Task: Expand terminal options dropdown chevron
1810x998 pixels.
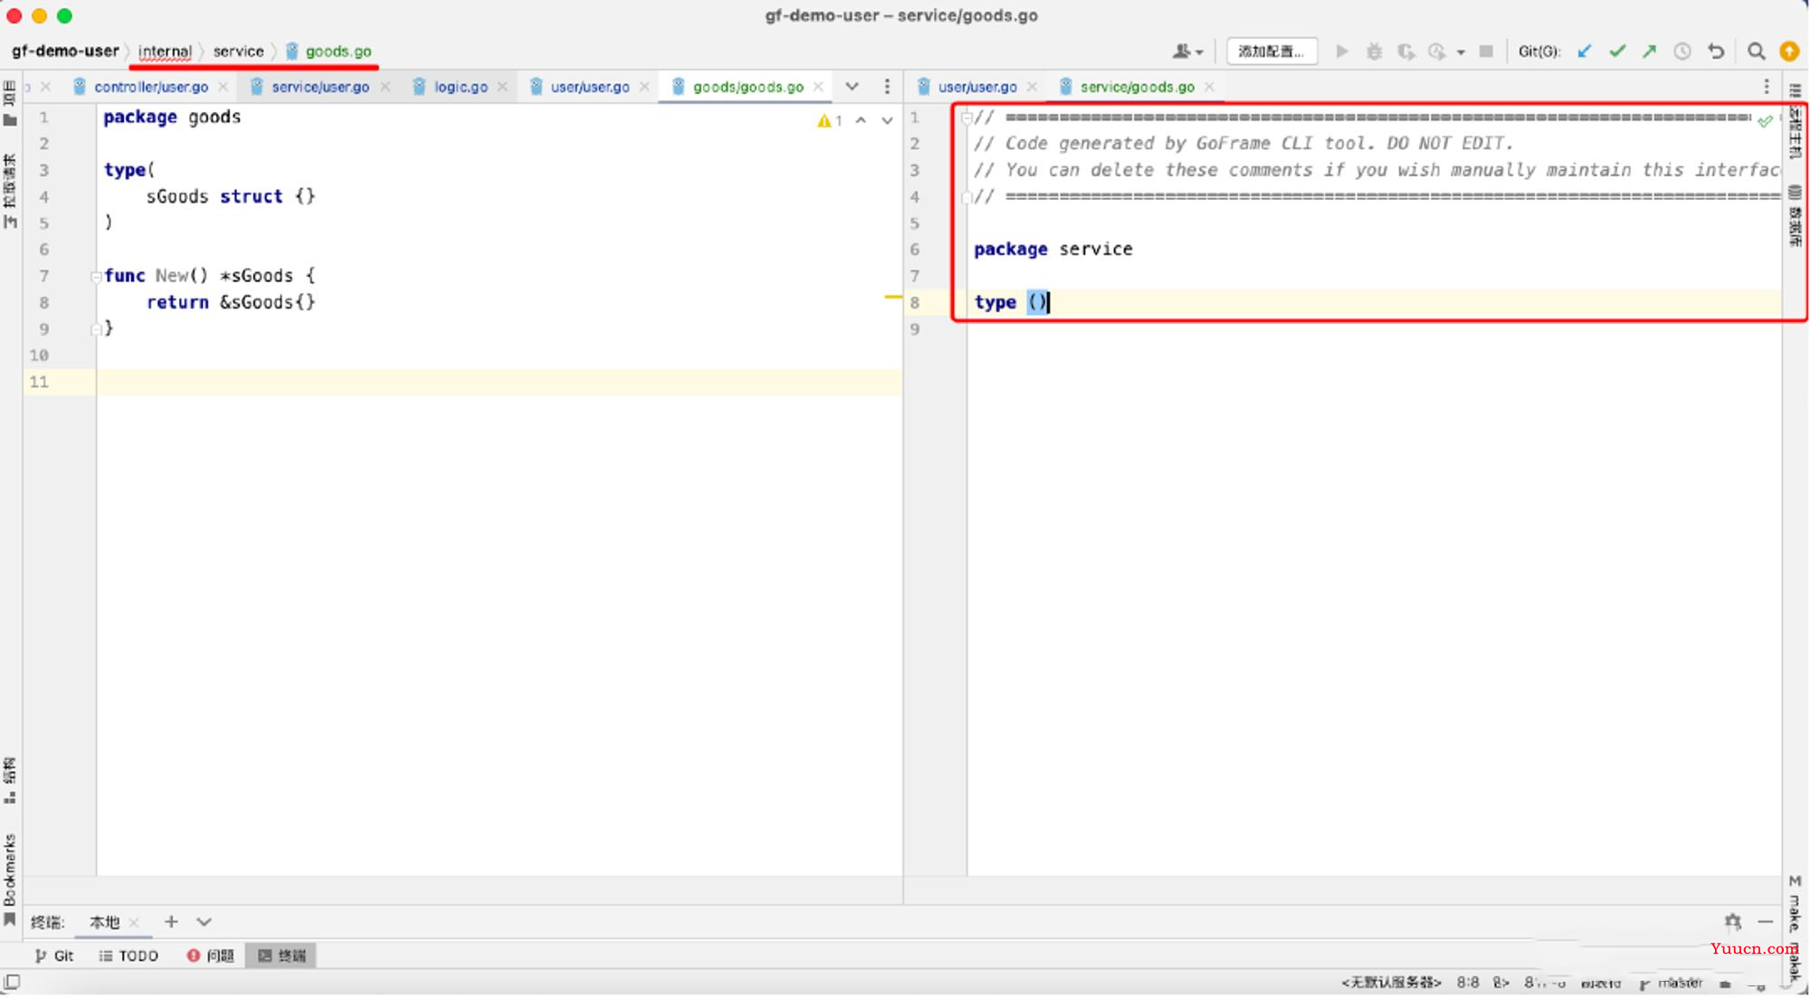Action: coord(204,922)
